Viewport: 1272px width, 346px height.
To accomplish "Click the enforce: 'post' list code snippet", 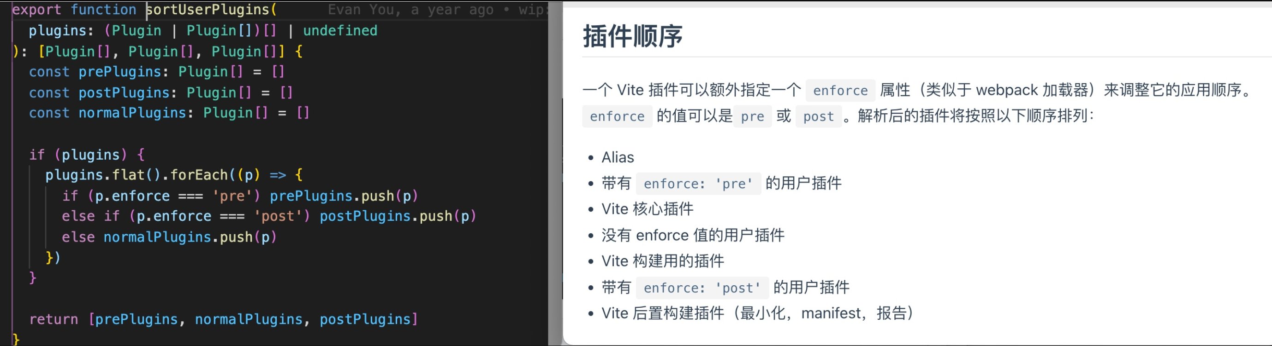I will tap(702, 288).
